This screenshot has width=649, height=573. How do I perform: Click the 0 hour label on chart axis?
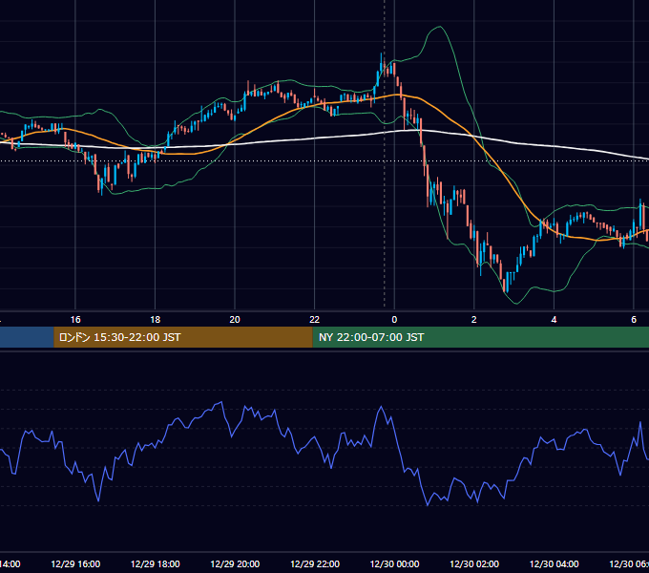394,320
